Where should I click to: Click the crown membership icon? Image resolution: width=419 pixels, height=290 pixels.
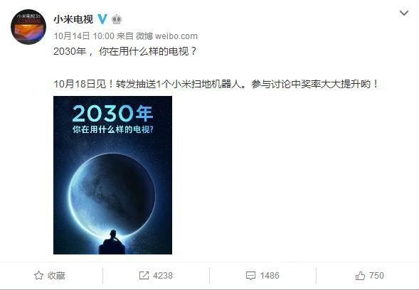[x=117, y=19]
